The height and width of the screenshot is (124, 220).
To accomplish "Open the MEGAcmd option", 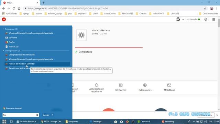I will click(x=121, y=87).
